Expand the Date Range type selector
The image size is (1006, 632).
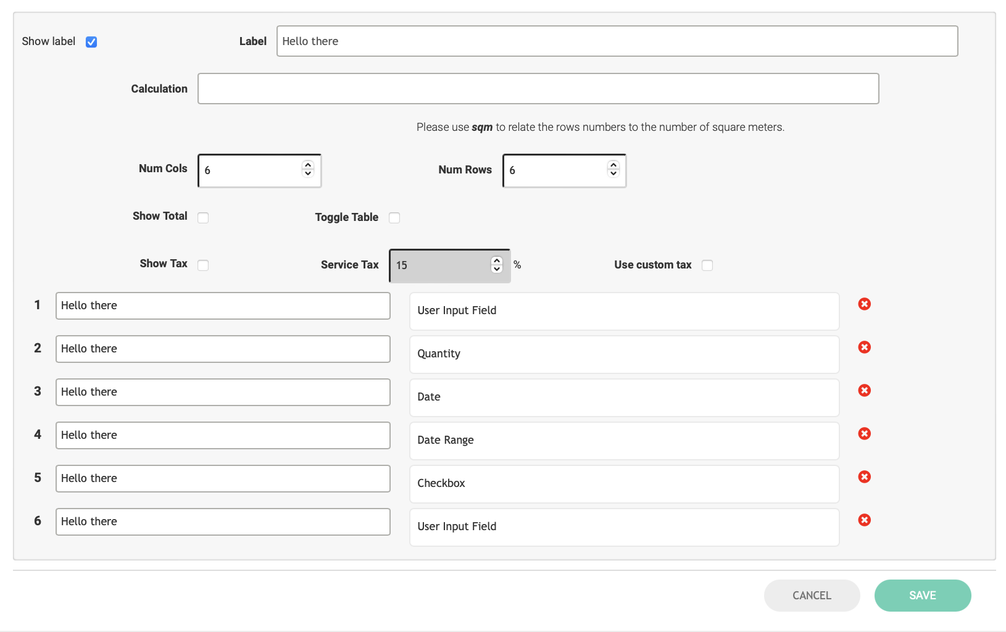[x=624, y=441]
